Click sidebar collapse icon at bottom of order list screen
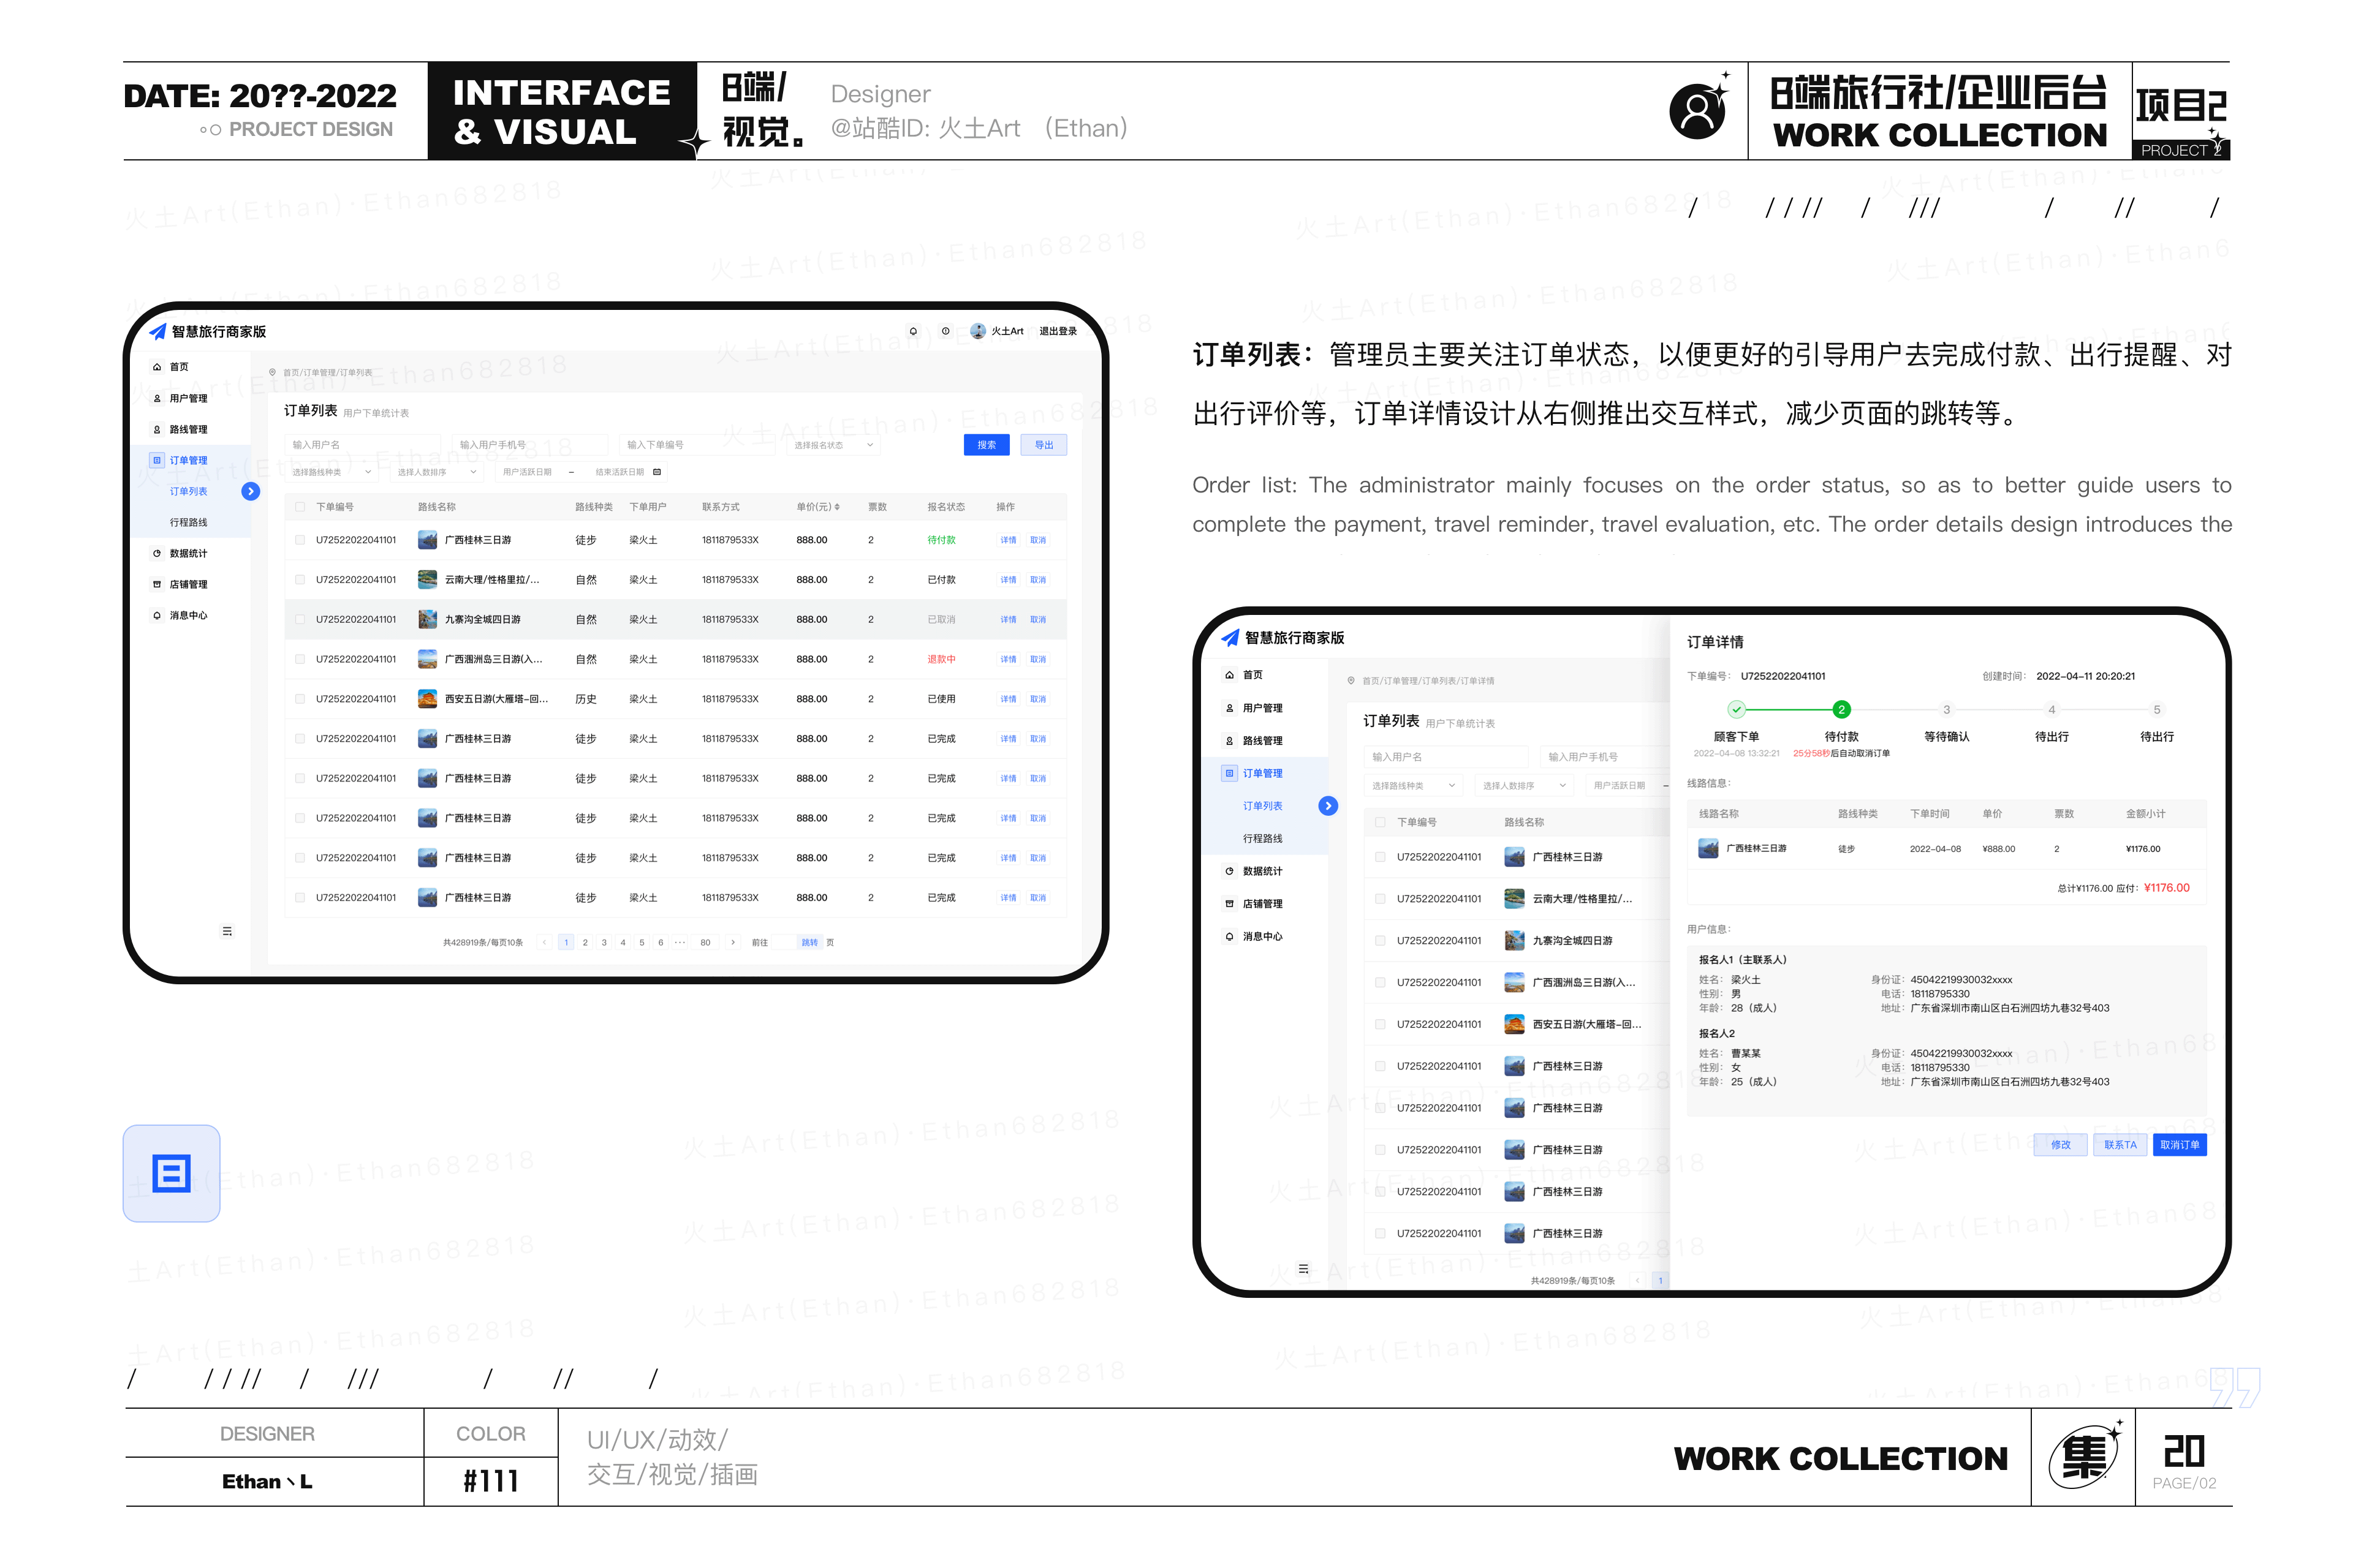 click(227, 931)
